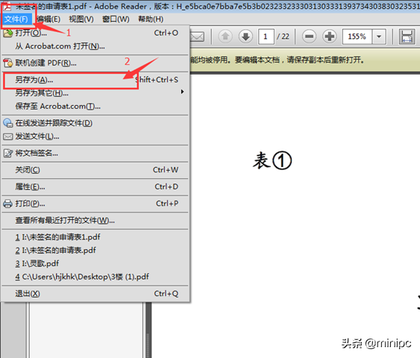This screenshot has width=420, height=358.
Task: Choose 打开(O)... from the file menu
Action: click(x=95, y=33)
